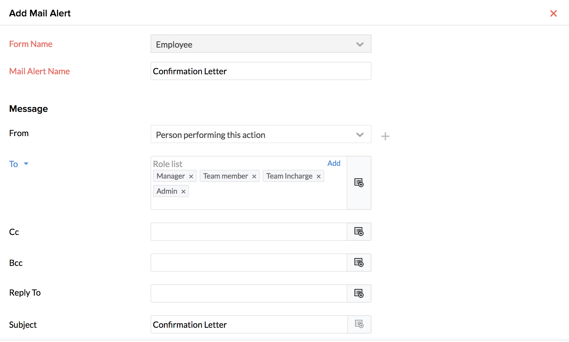Click the Add link in Role list
569x342 pixels.
(x=334, y=163)
